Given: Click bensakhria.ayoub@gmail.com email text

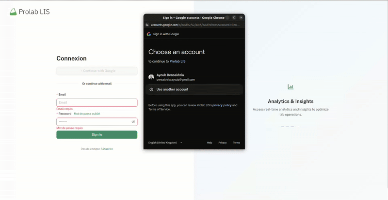Looking at the screenshot, I should pos(176,80).
